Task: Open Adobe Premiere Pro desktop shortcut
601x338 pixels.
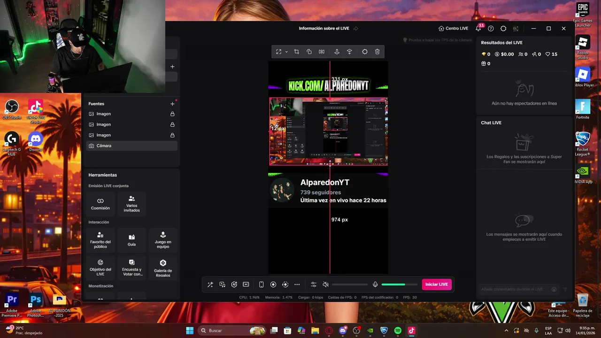Action: [12, 305]
